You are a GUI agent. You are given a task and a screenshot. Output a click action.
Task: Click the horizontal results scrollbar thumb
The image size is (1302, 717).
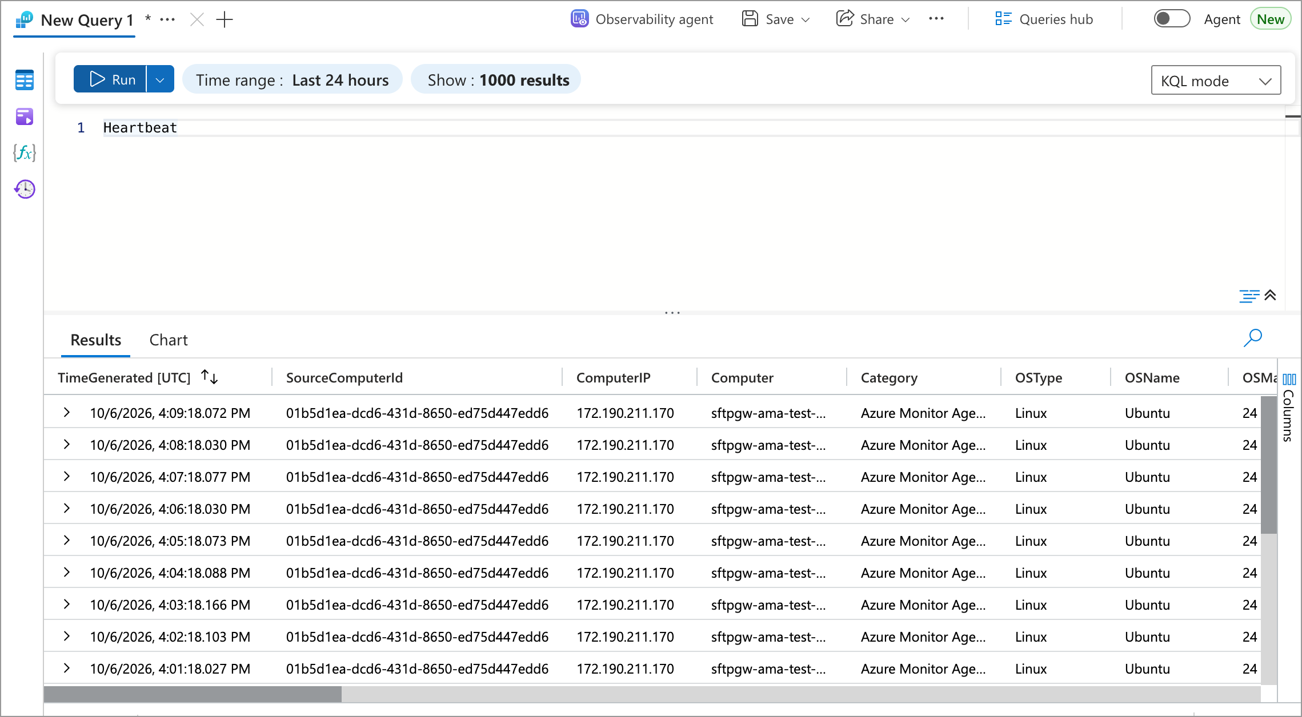point(193,694)
